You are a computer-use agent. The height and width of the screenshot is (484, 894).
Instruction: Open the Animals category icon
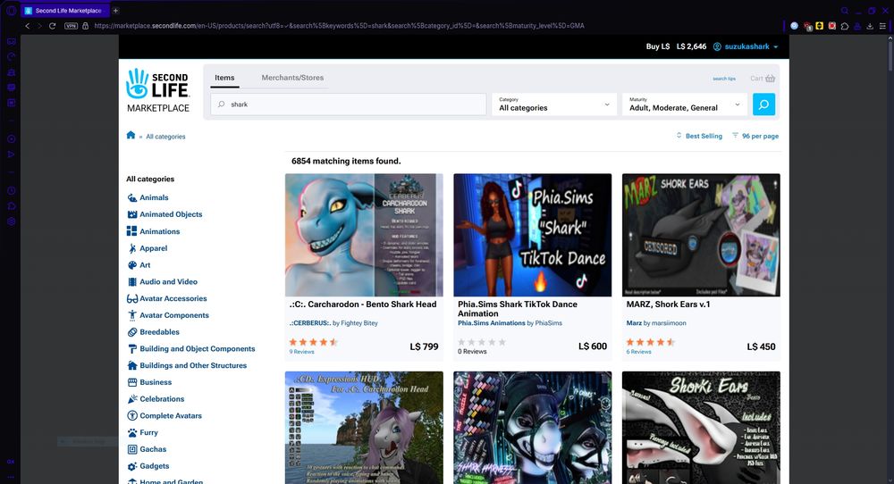(131, 197)
